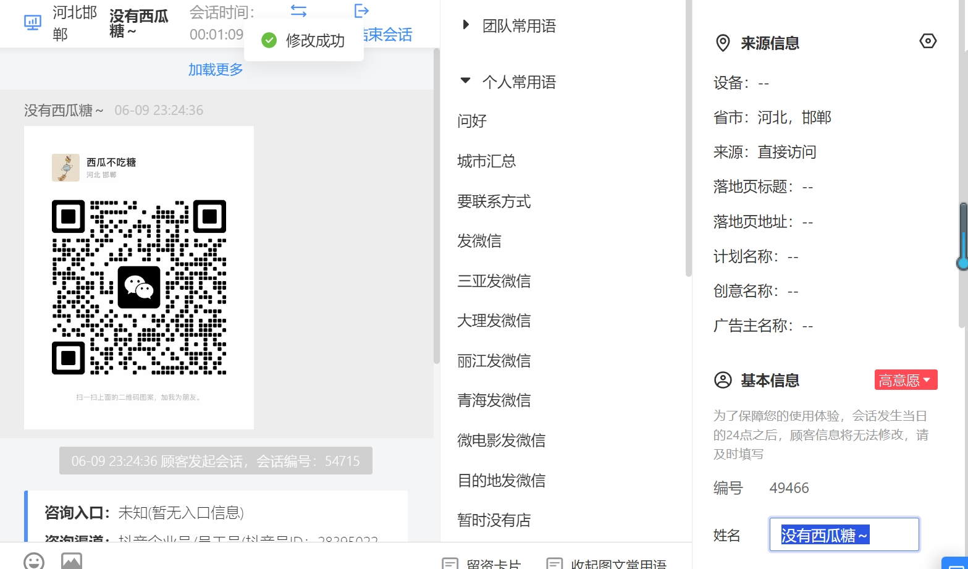This screenshot has width=968, height=569.
Task: Open the 高意愿 intent dropdown
Action: click(906, 380)
